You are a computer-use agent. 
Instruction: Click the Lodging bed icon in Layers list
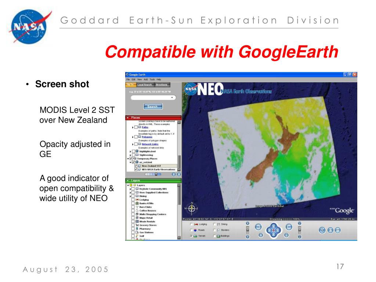point(137,200)
